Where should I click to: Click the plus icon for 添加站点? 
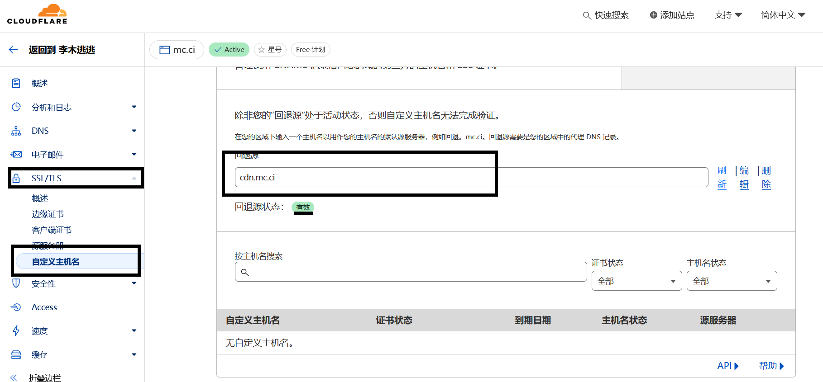click(x=653, y=15)
